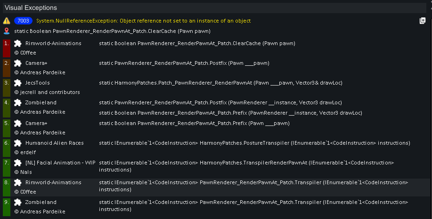The width and height of the screenshot is (432, 219).
Task: Click the puzzle icon in row 2 Camera+
Action: pyautogui.click(x=18, y=63)
